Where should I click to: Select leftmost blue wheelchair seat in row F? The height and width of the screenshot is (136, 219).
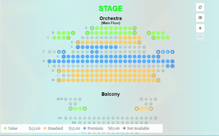[59, 52]
